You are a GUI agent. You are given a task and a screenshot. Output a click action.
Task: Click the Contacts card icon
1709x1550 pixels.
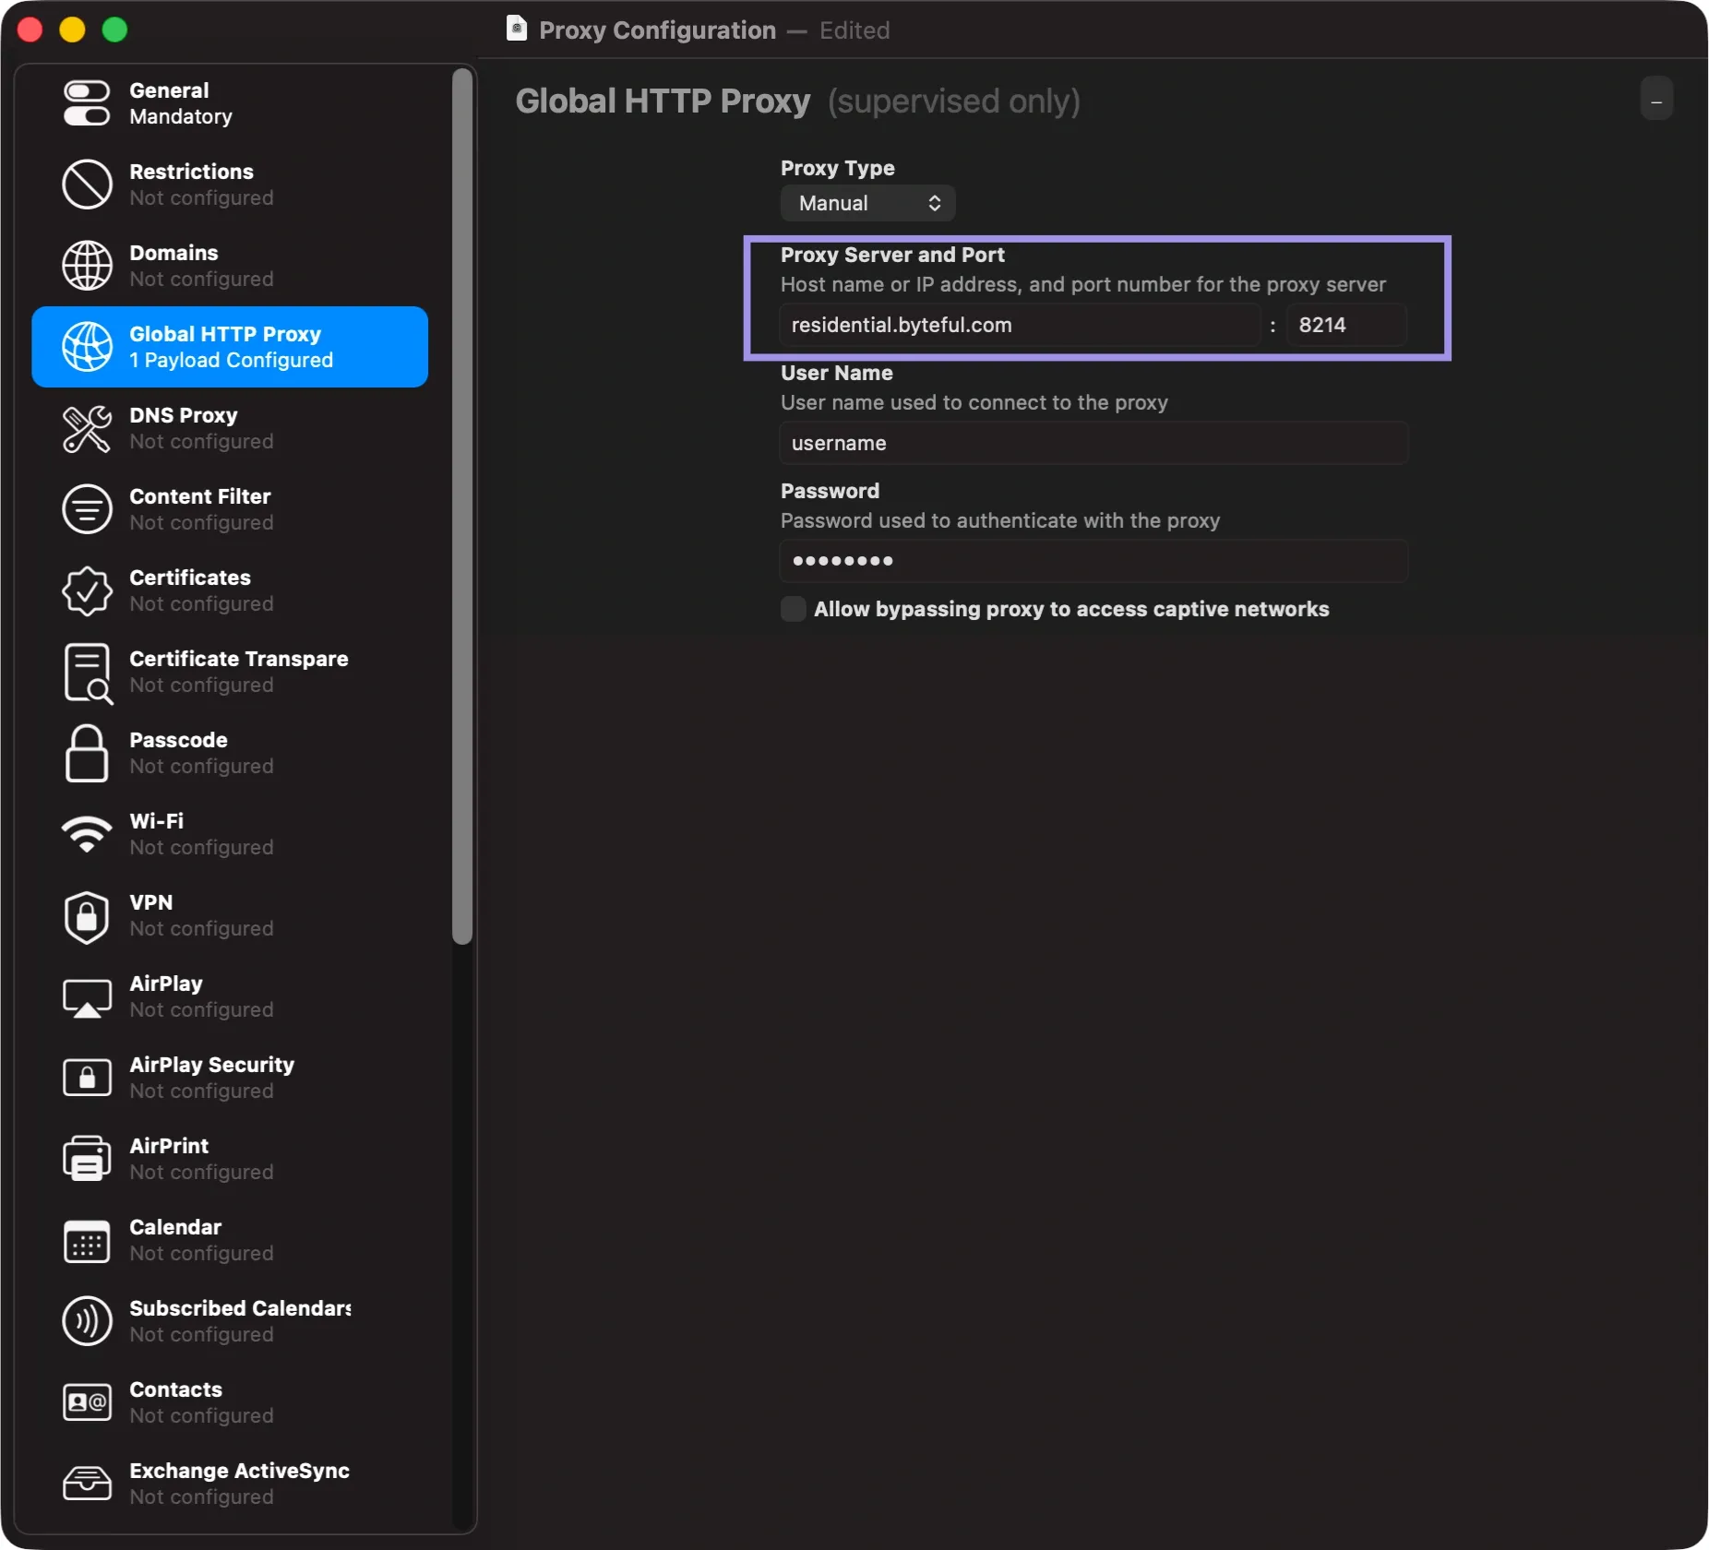(x=87, y=1401)
